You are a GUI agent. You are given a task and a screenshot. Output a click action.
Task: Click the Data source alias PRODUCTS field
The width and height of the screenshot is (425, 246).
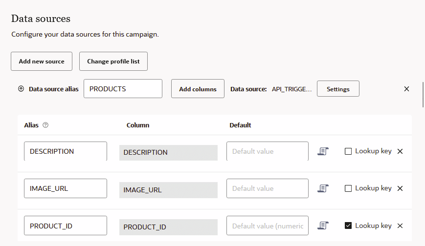coord(123,89)
